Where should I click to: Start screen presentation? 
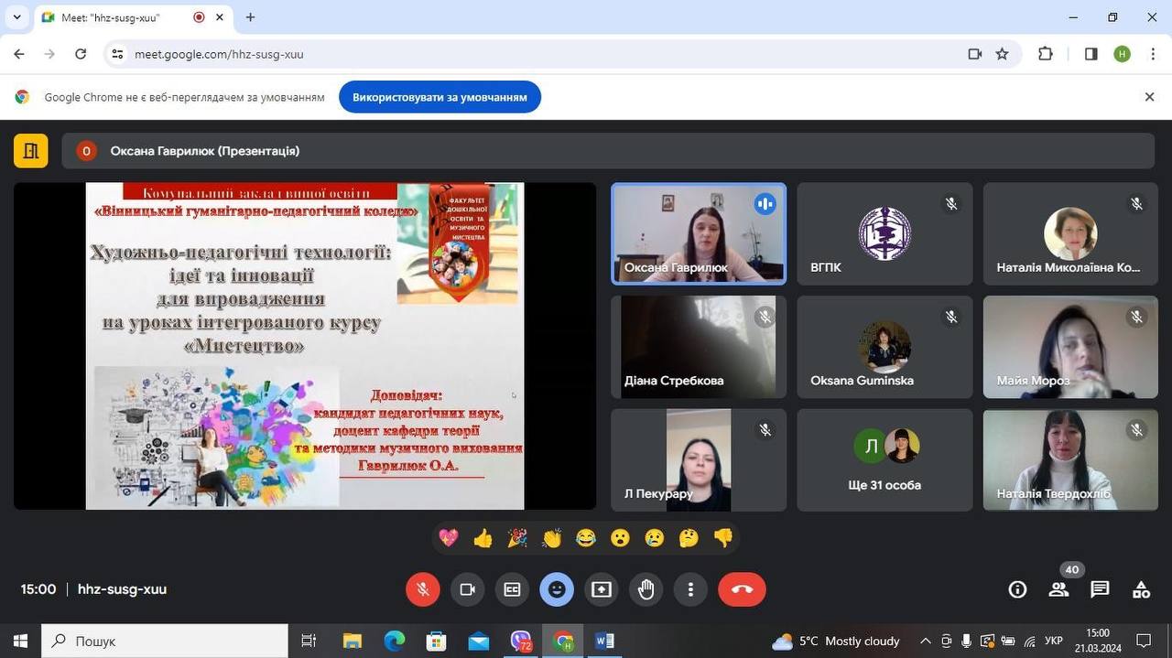pos(602,589)
